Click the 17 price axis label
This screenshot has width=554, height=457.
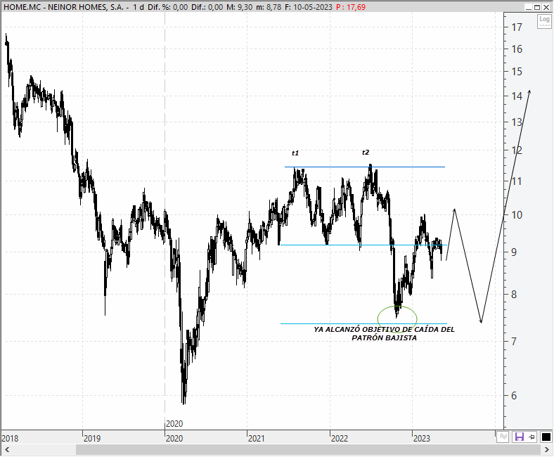[517, 27]
